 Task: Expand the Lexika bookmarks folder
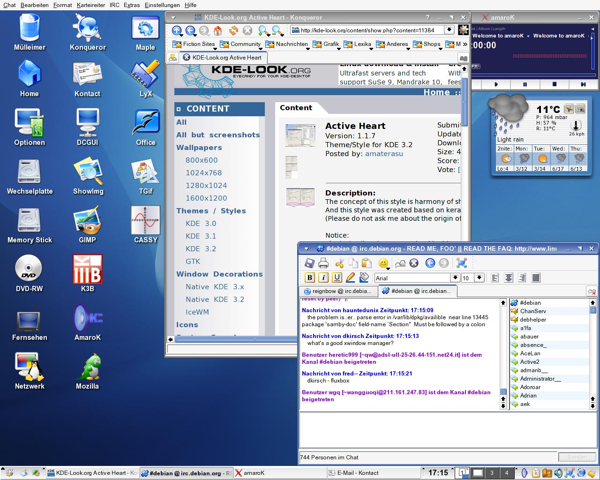pyautogui.click(x=359, y=44)
